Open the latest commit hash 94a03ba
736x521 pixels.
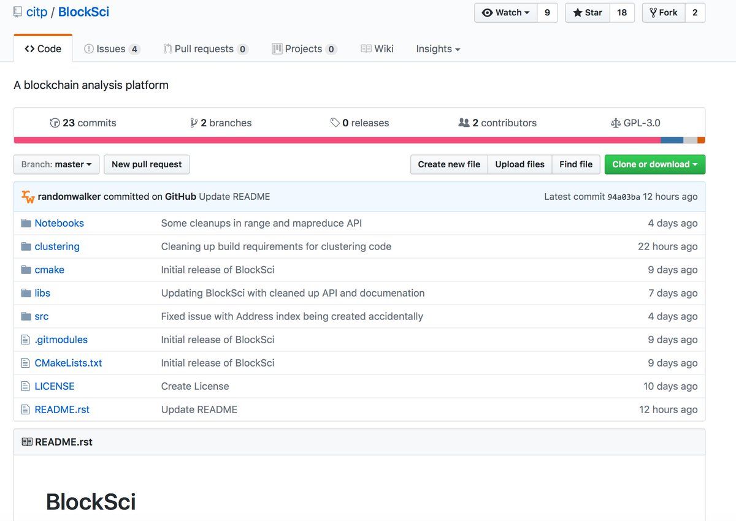pos(624,197)
